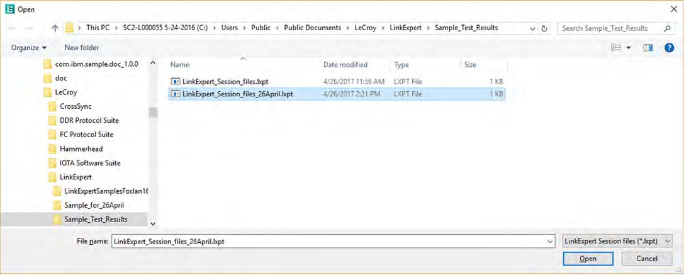This screenshot has width=684, height=275.
Task: Click the Cancel button
Action: click(x=647, y=259)
